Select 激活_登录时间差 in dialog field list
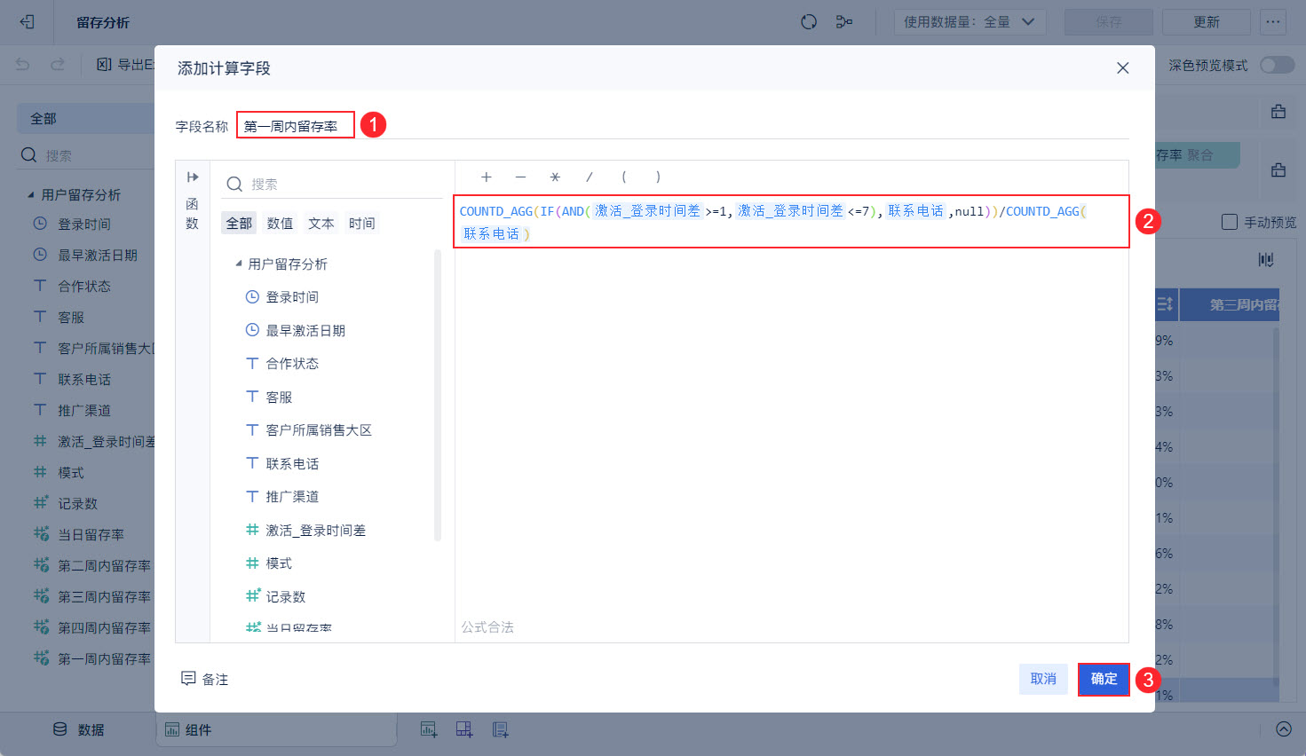The height and width of the screenshot is (756, 1306). coord(315,530)
